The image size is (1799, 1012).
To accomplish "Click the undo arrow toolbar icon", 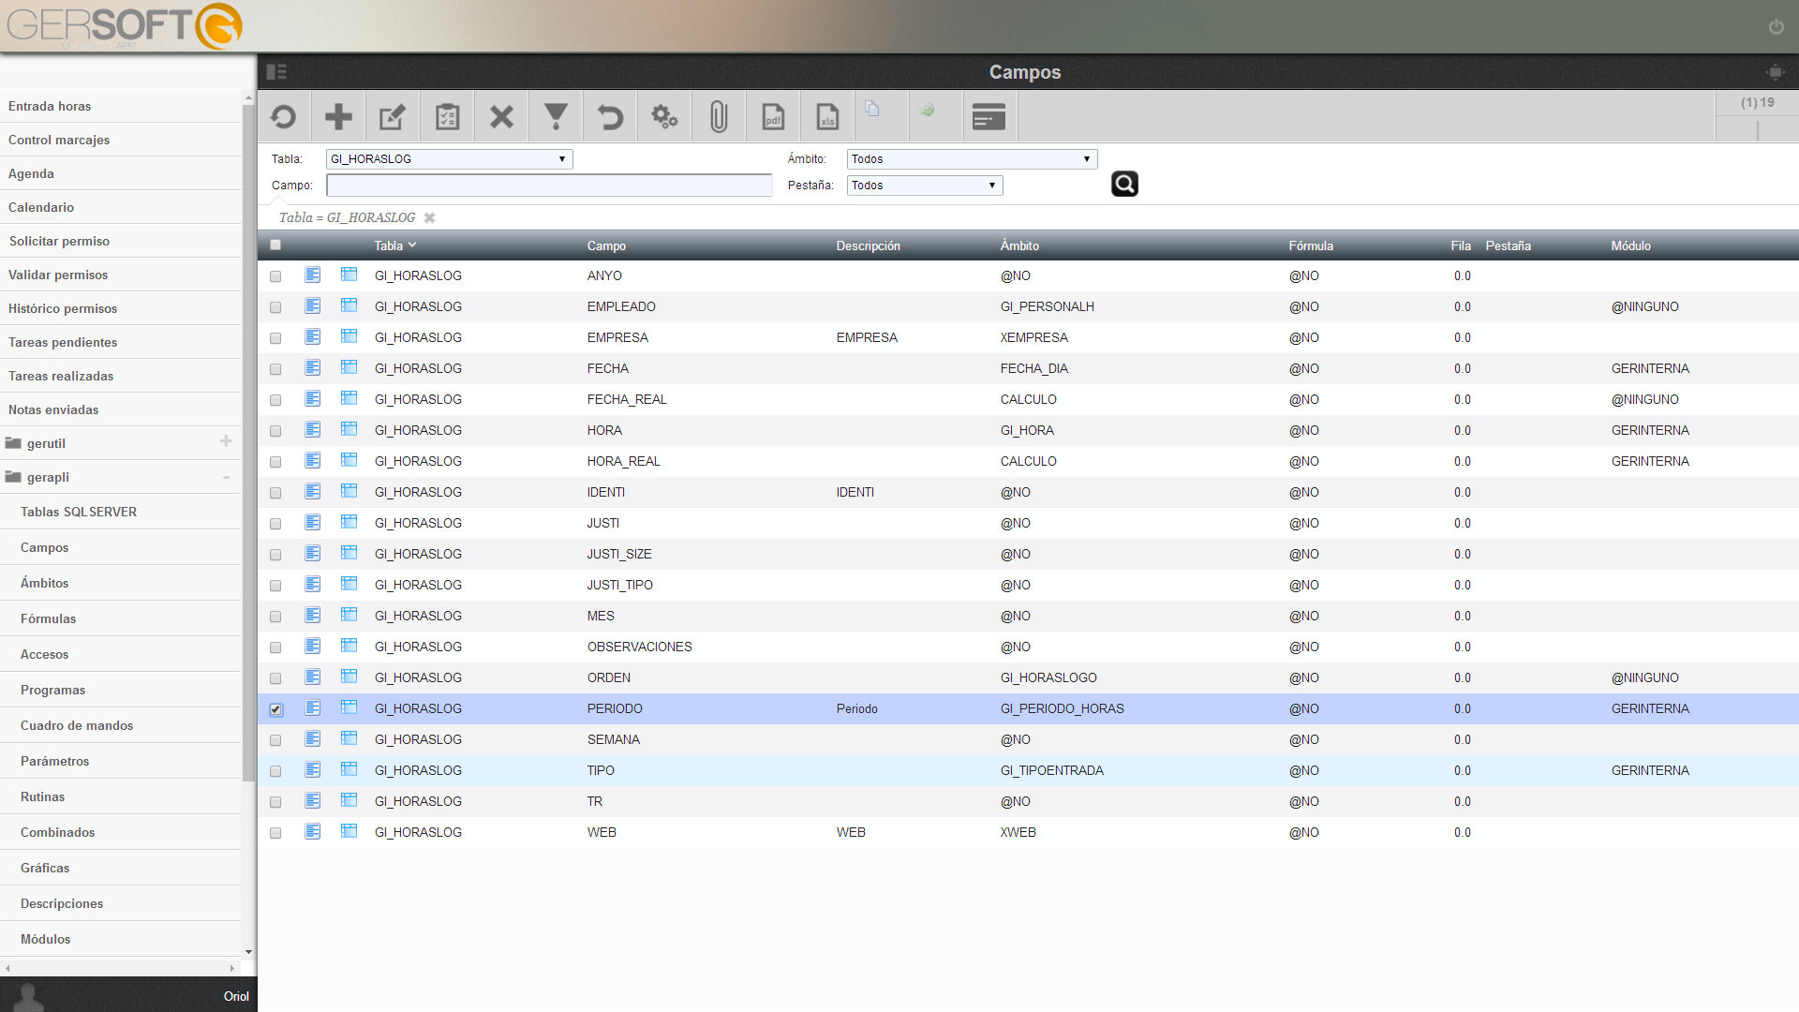I will [610, 117].
